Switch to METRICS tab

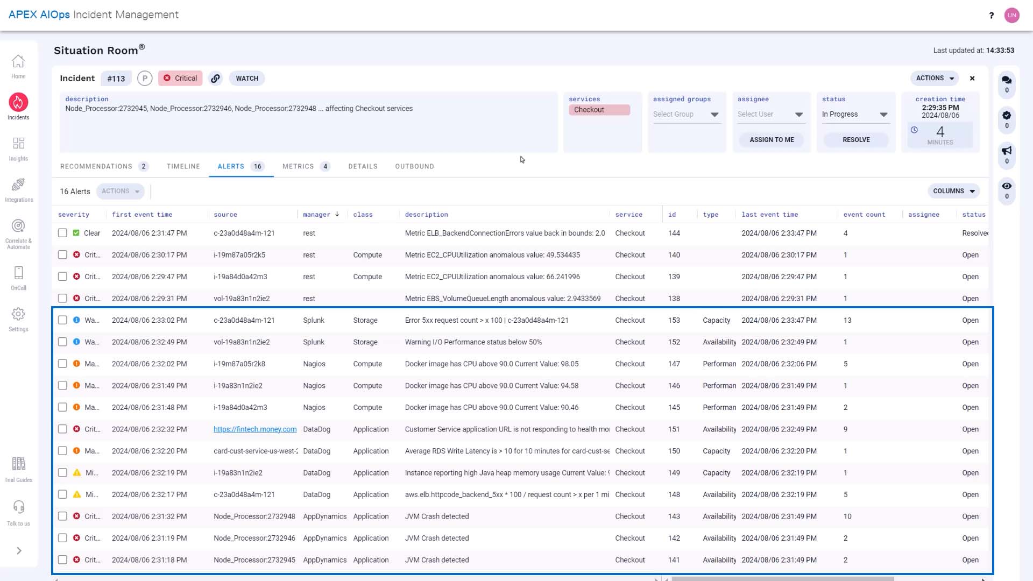[x=306, y=167]
